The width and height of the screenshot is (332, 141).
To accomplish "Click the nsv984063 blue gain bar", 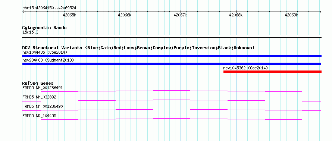I will [x=172, y=64].
